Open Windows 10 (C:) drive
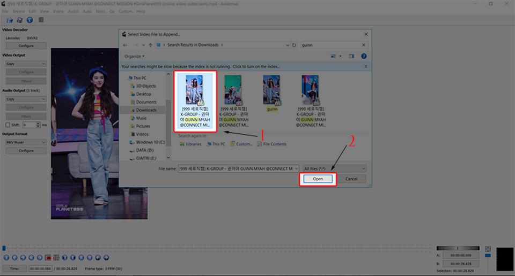 [147, 142]
